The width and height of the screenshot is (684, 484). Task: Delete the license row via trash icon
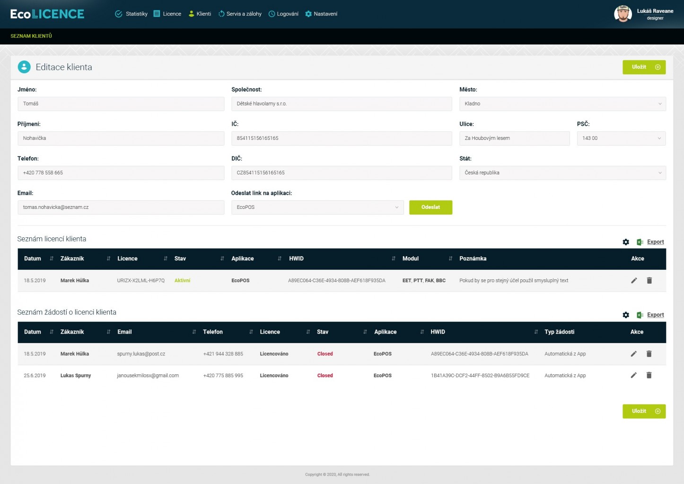(x=649, y=281)
